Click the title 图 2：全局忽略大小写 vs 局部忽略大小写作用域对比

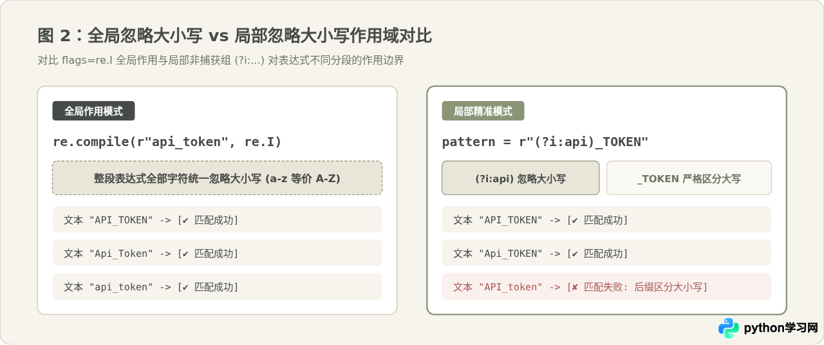234,35
